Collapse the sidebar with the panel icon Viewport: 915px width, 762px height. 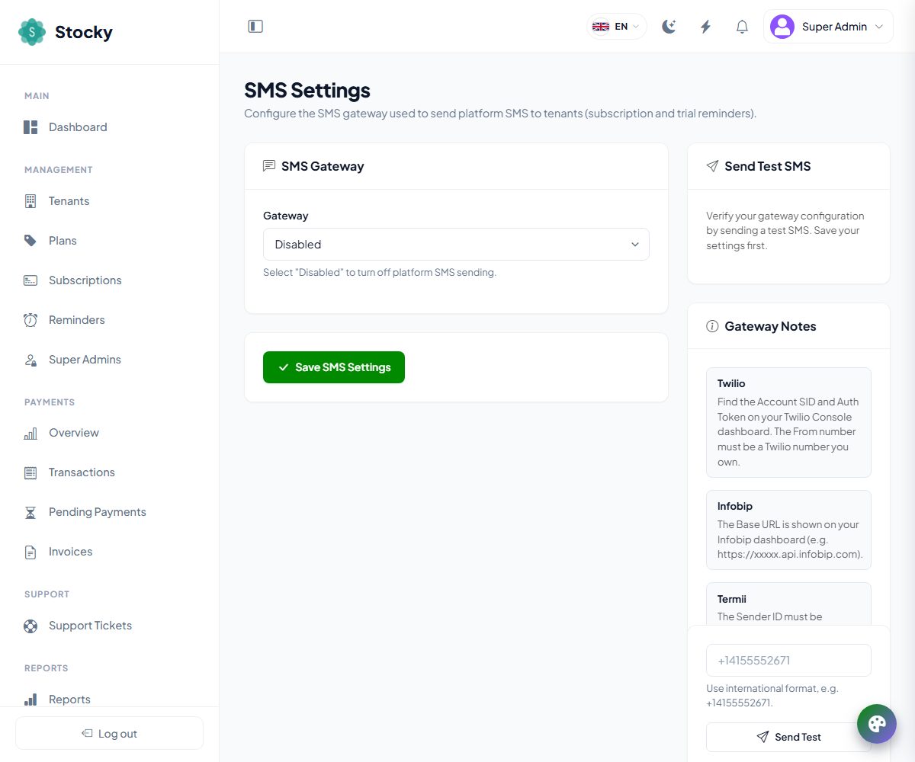coord(255,27)
